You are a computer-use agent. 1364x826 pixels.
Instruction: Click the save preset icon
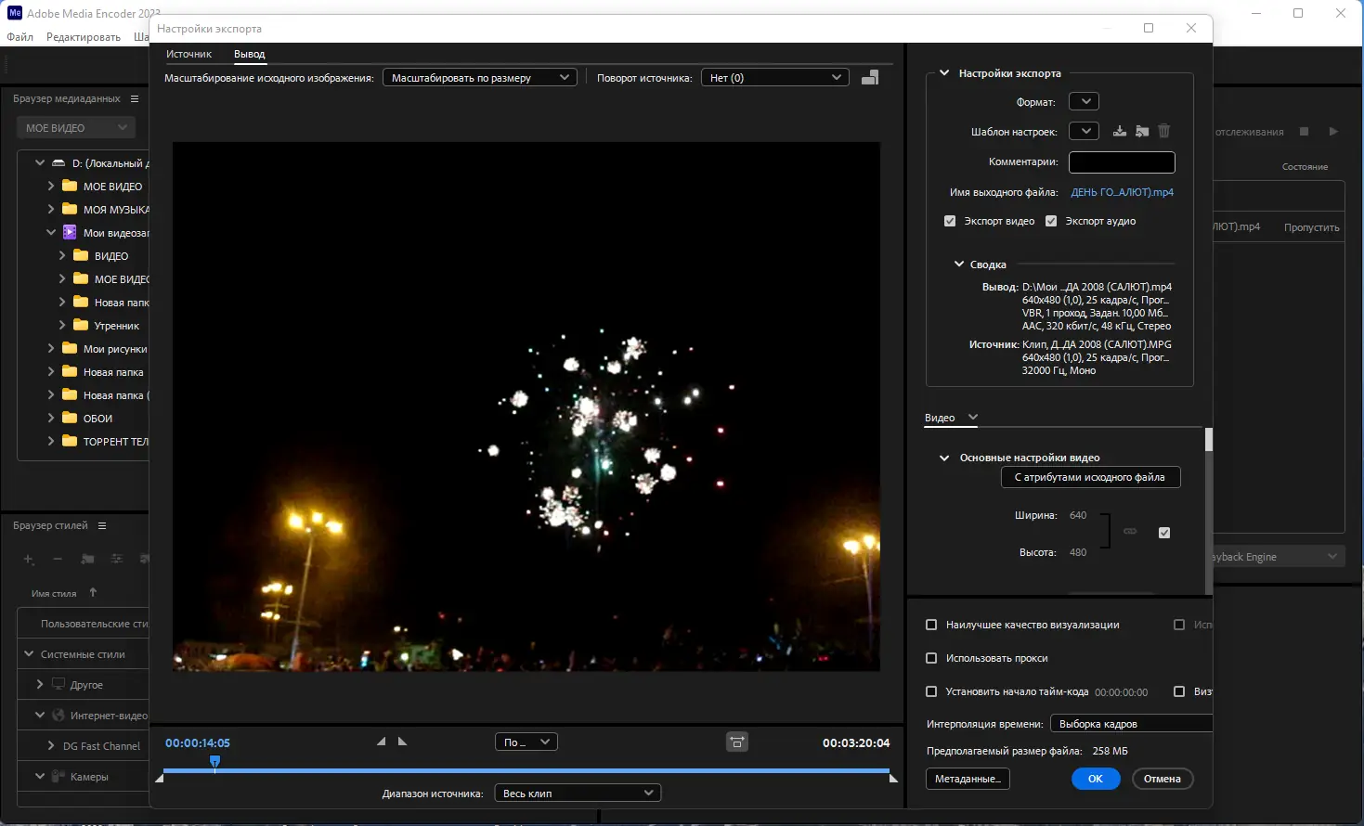pos(1120,131)
